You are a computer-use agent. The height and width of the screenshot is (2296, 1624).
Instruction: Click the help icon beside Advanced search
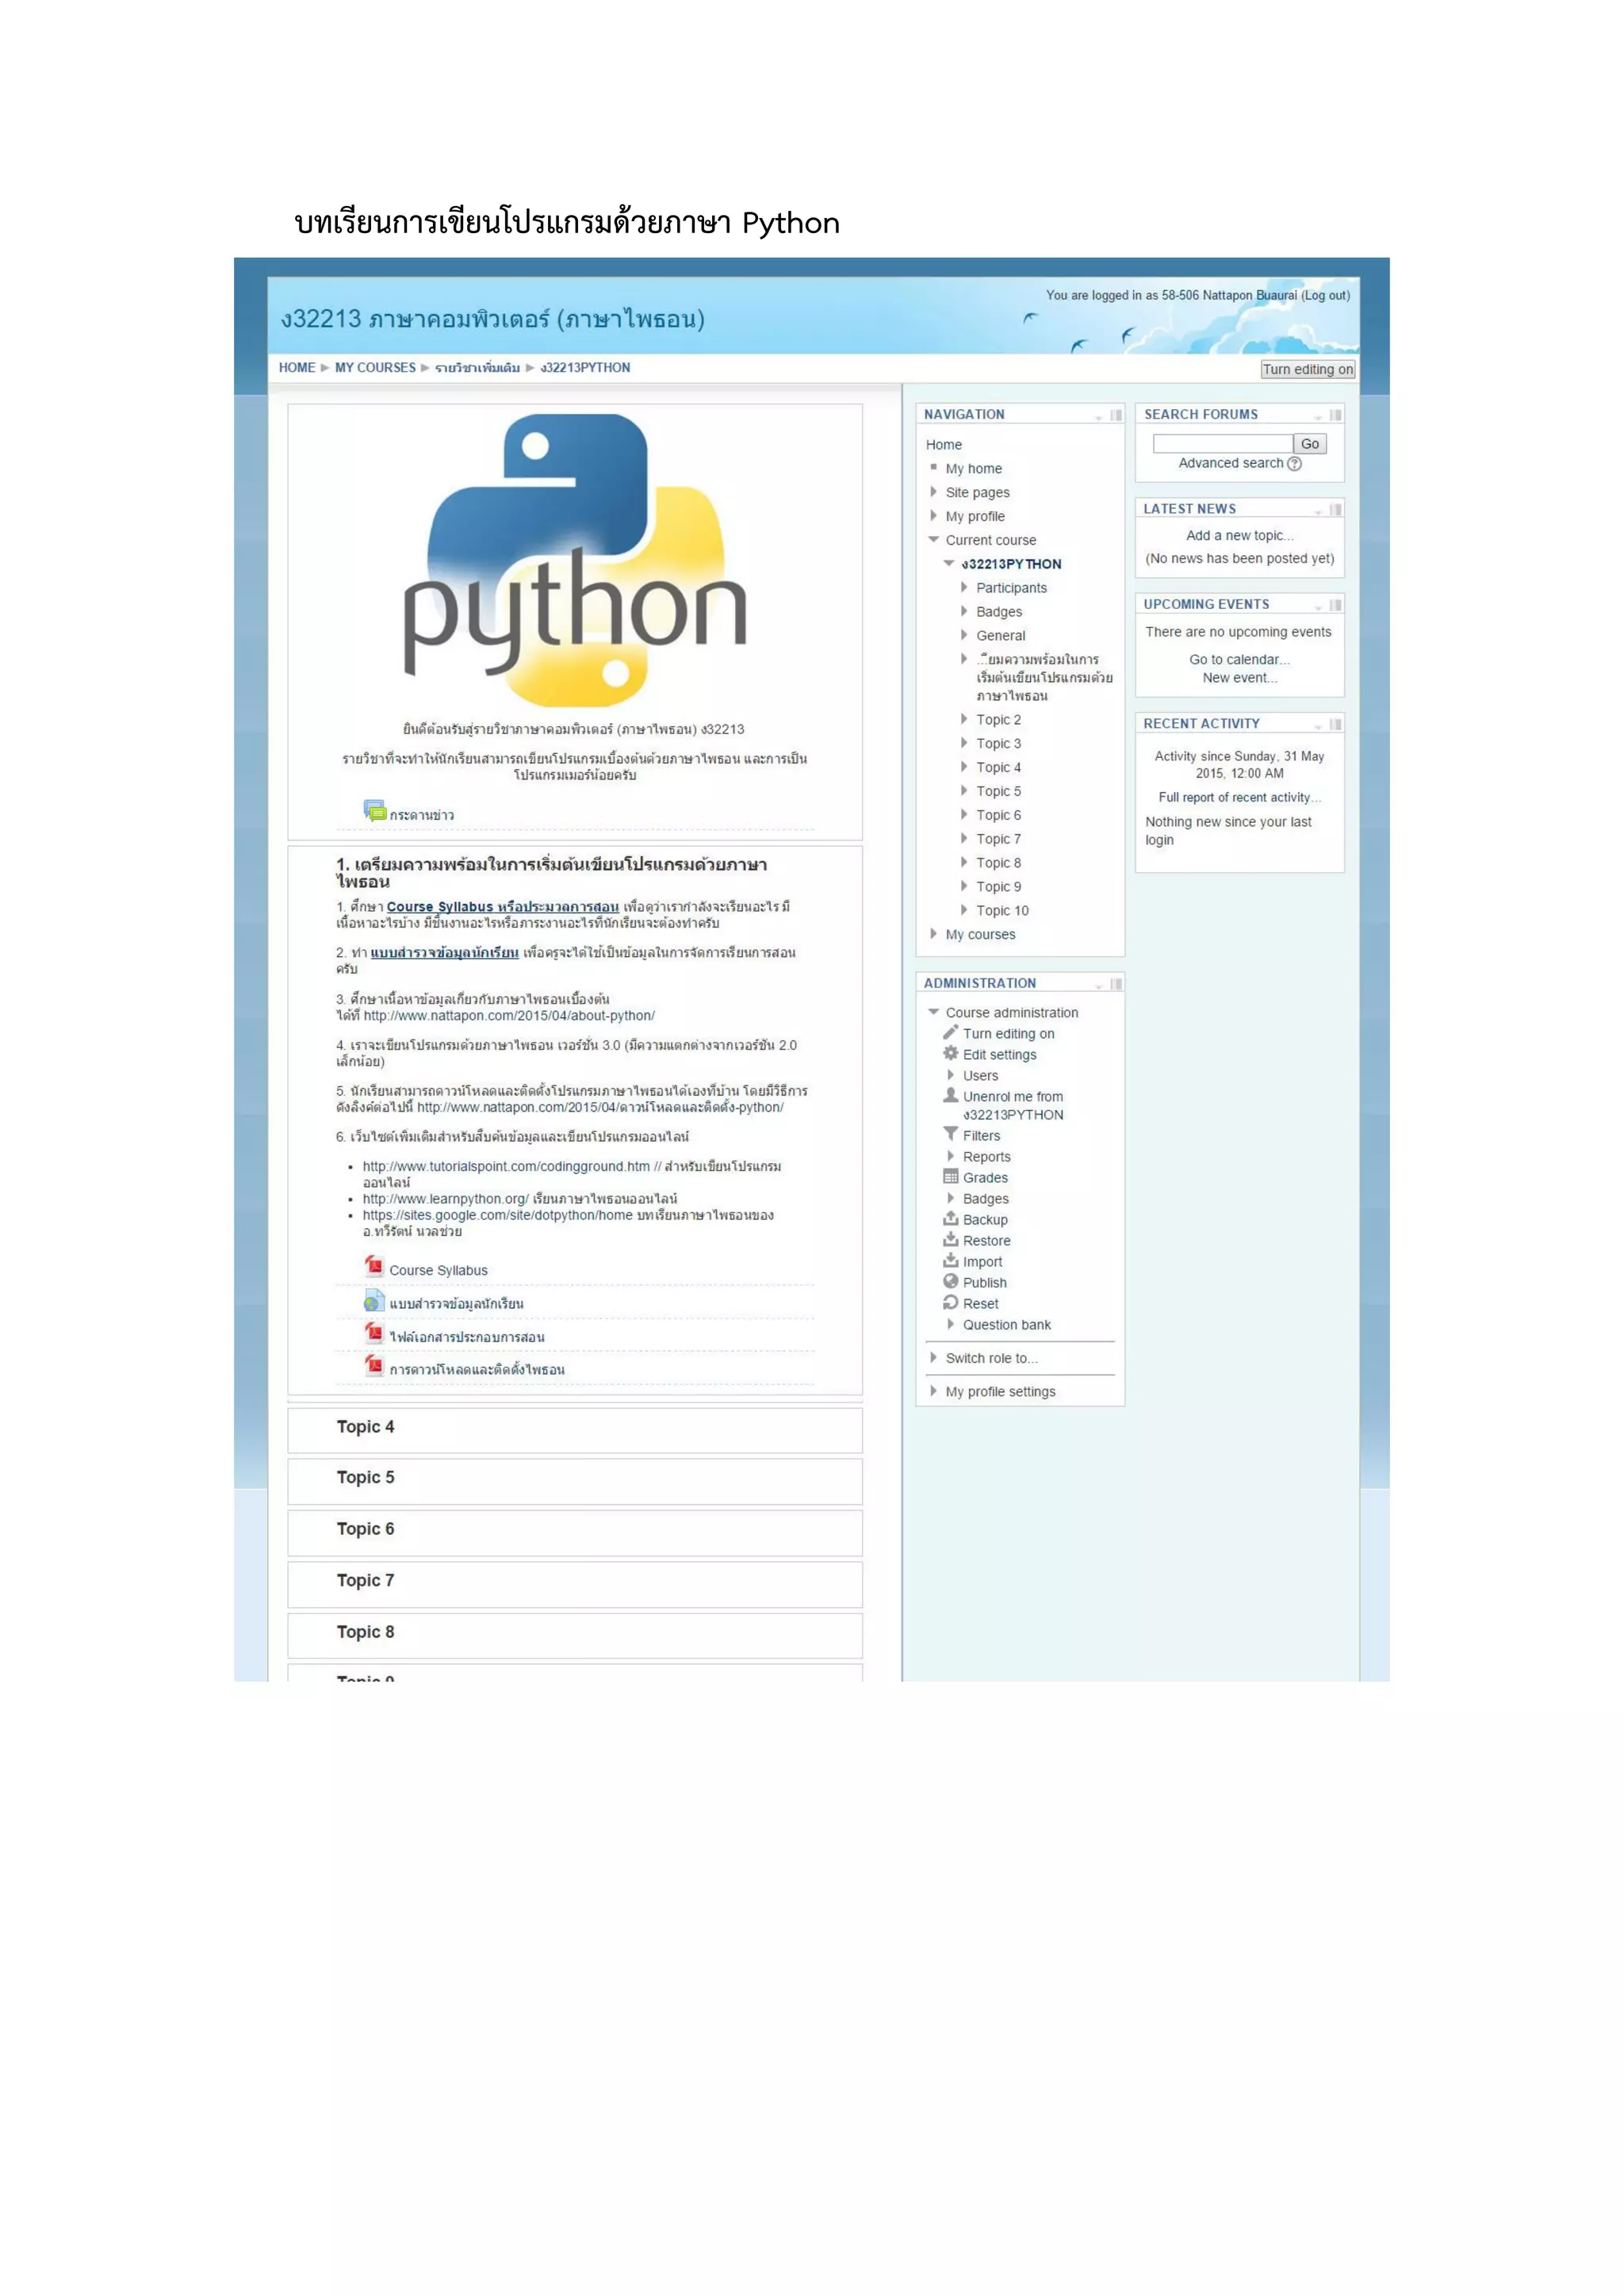1294,464
